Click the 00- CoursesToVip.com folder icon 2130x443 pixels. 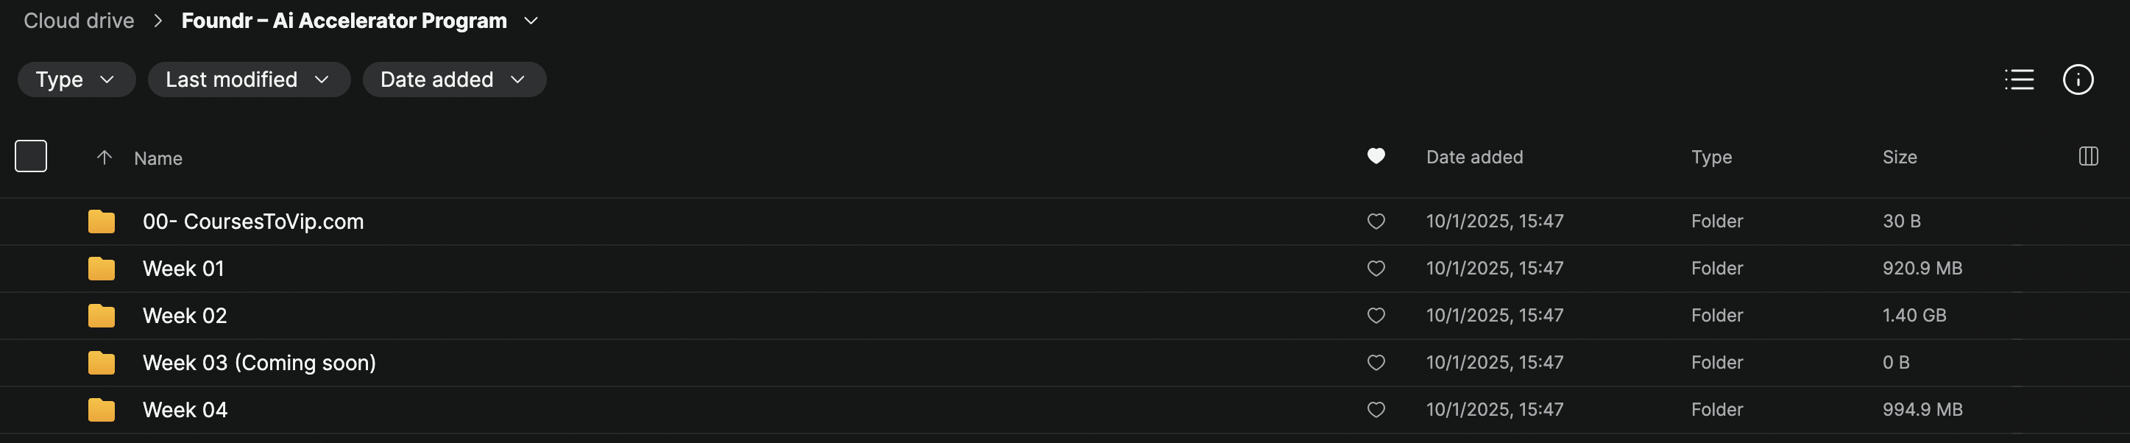(x=101, y=221)
